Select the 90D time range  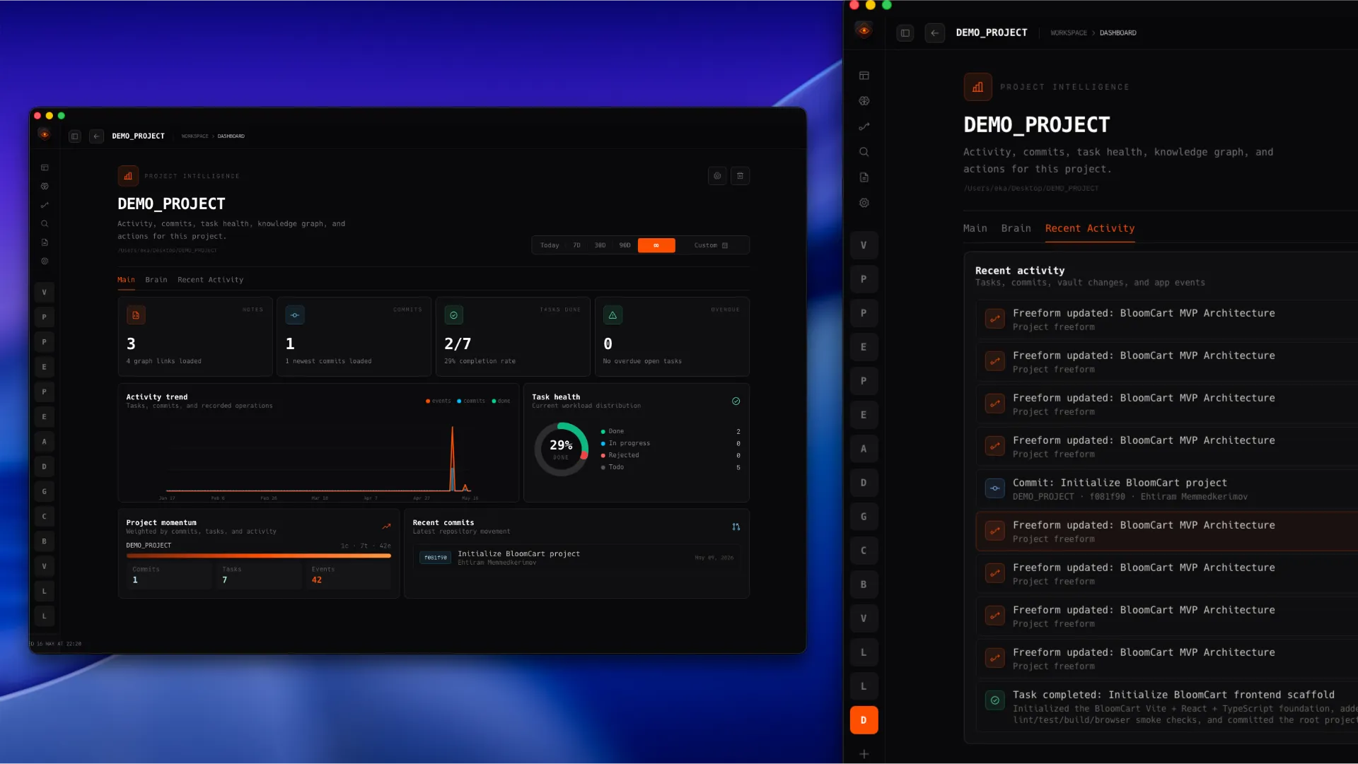(x=625, y=245)
